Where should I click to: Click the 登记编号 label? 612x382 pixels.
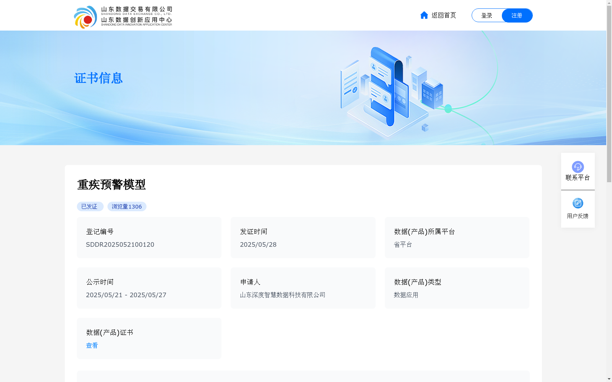(x=100, y=231)
